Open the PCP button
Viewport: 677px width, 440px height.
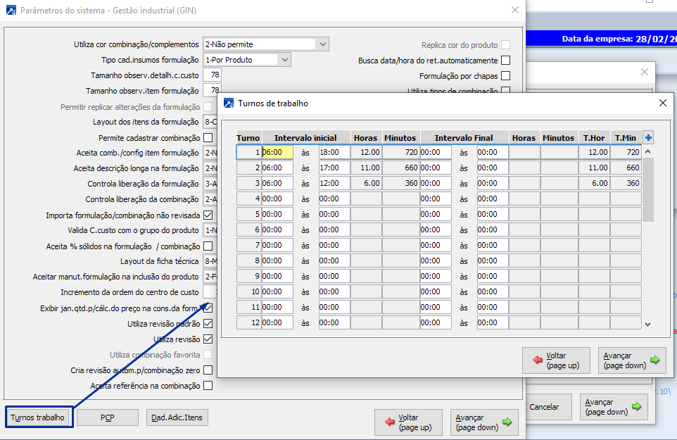[107, 417]
